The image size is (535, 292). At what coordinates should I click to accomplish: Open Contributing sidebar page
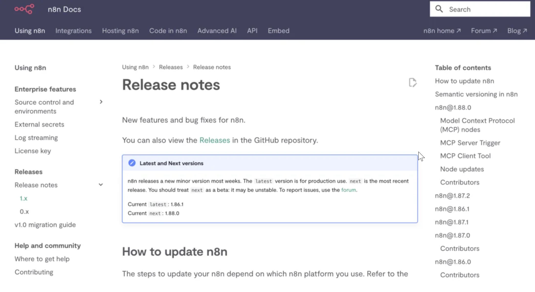point(34,272)
